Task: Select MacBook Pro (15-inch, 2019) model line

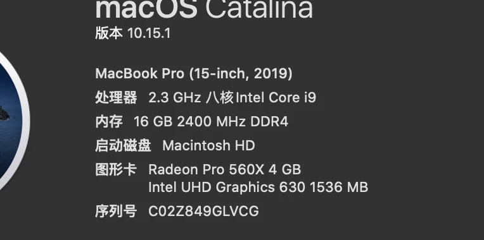Action: click(194, 74)
